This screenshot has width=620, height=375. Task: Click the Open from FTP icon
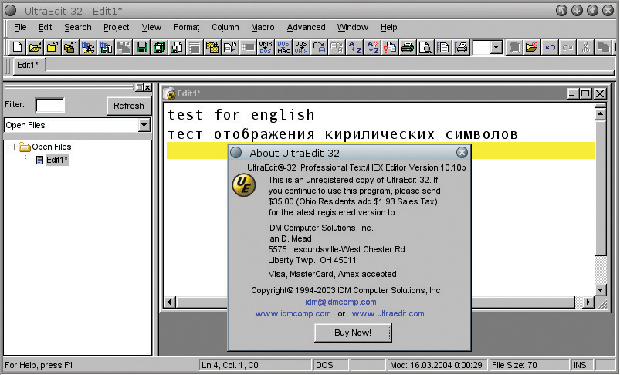click(x=88, y=48)
